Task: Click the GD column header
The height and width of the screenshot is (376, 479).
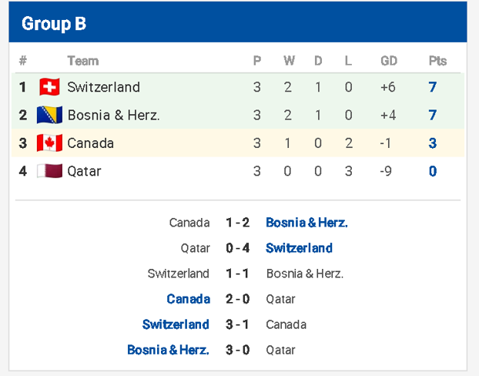Action: point(389,61)
